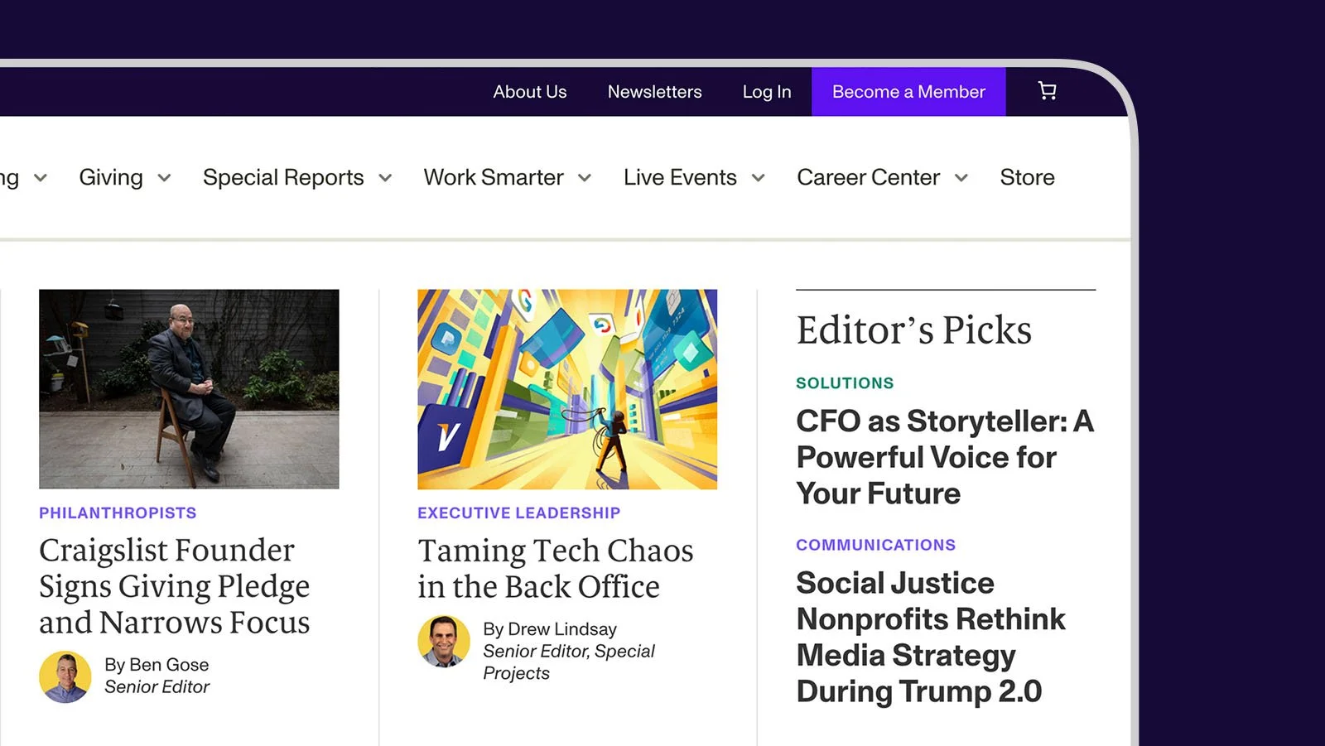This screenshot has height=746, width=1325.
Task: Click Drew Lindsay's author avatar
Action: point(444,641)
